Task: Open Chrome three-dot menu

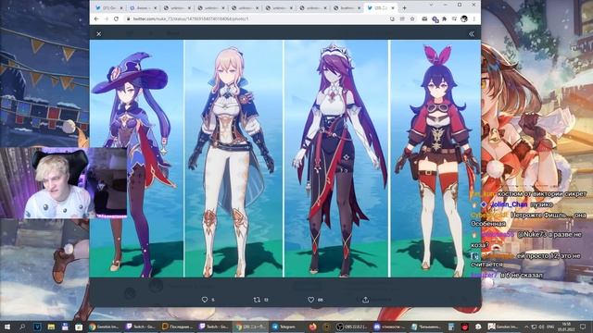Action: point(474,18)
